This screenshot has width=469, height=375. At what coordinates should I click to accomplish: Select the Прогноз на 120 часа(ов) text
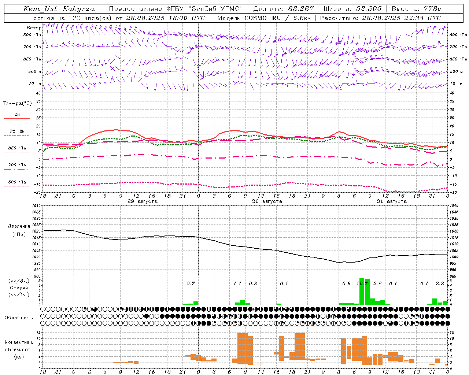[x=71, y=18]
